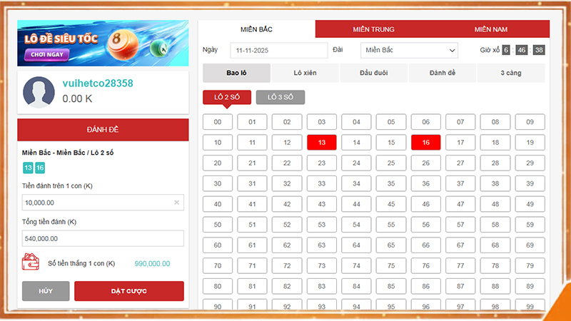
Task: Switch to Lô 3 Số option
Action: 280,97
